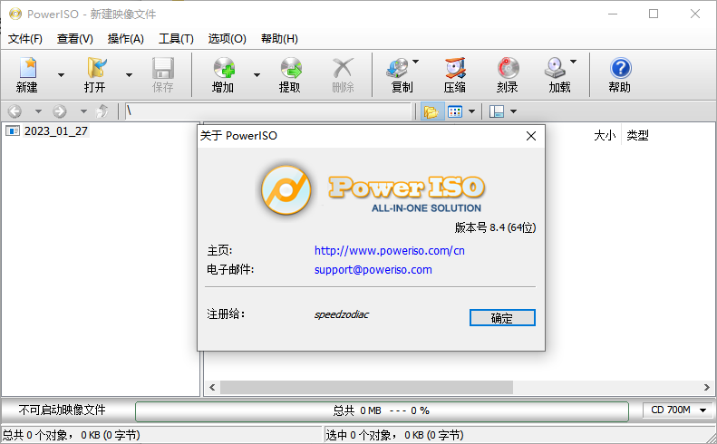Click the 确定 button in About dialog
Screen dimensions: 717x444
(502, 318)
